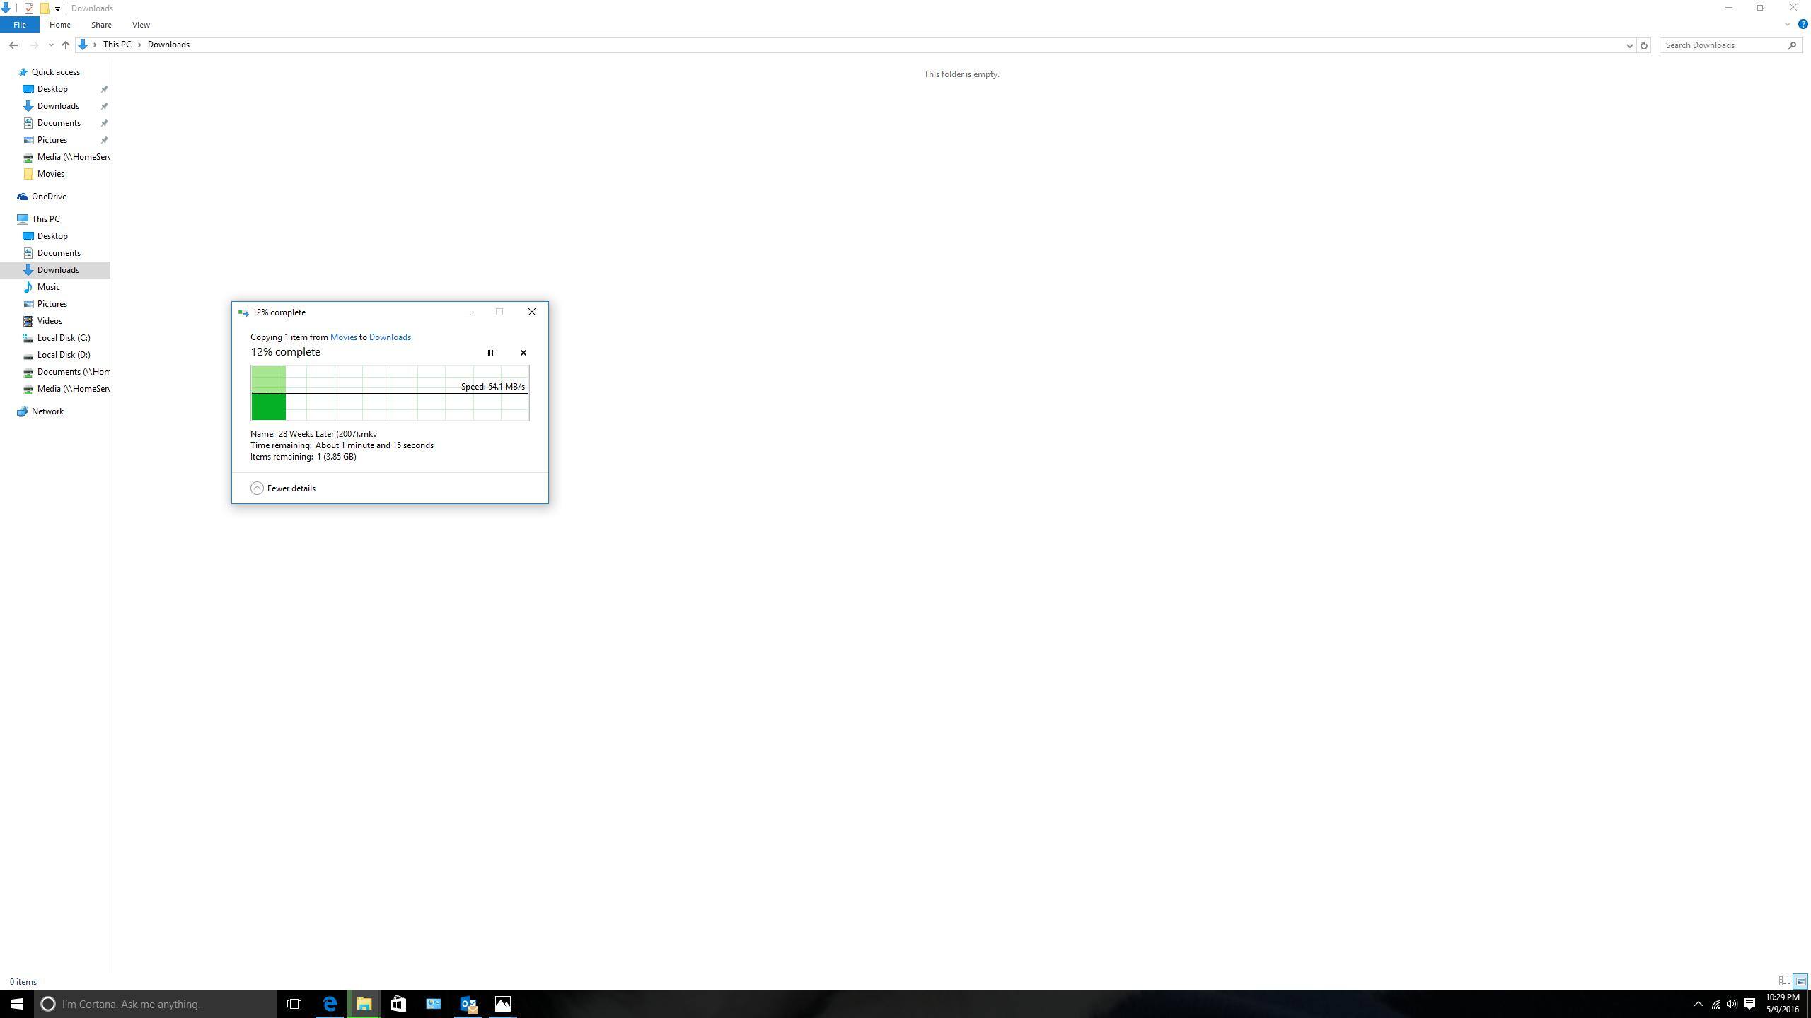Pause the copy operation
Image resolution: width=1811 pixels, height=1018 pixels.
490,352
